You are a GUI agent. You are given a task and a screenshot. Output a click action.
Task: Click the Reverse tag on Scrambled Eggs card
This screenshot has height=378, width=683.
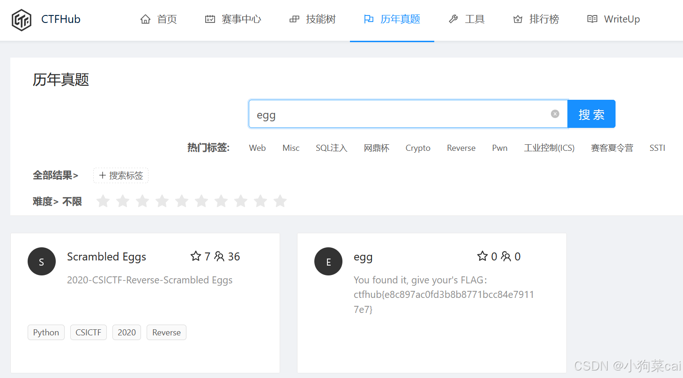(x=166, y=333)
